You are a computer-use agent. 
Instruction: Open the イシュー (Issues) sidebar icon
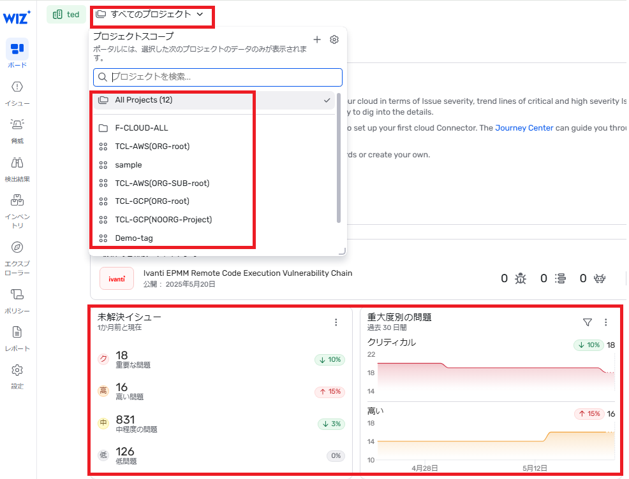tap(17, 87)
